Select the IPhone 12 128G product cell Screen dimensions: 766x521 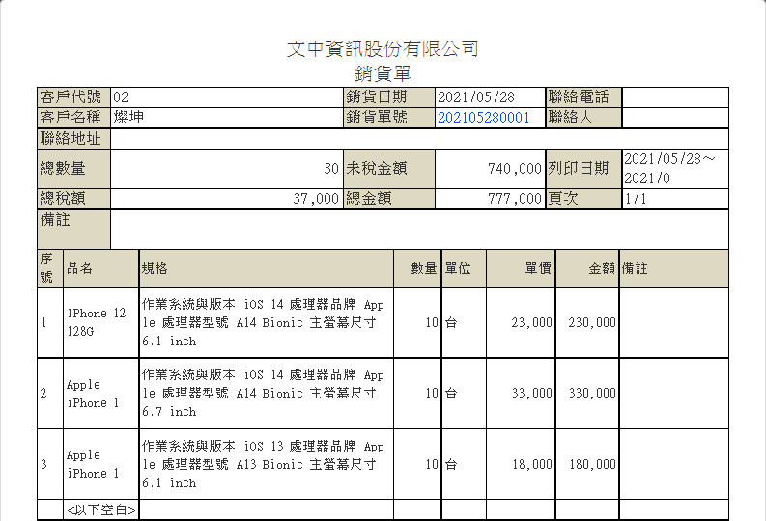click(x=100, y=323)
